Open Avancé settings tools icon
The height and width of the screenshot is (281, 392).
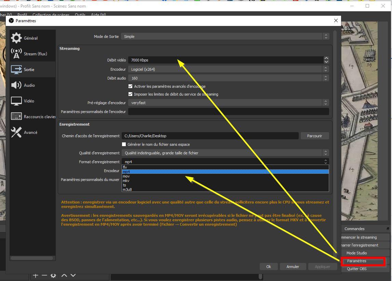point(16,132)
